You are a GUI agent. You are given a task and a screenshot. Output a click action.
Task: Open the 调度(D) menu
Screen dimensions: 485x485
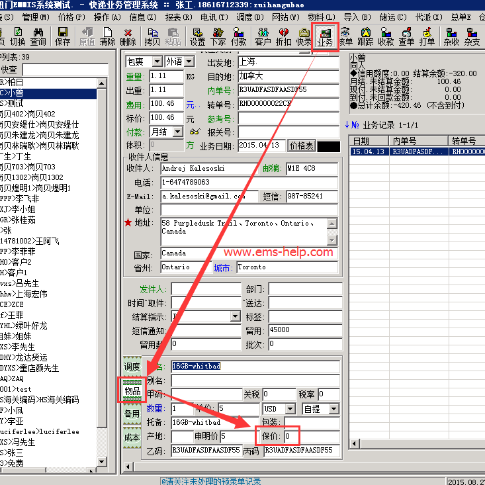[250, 17]
